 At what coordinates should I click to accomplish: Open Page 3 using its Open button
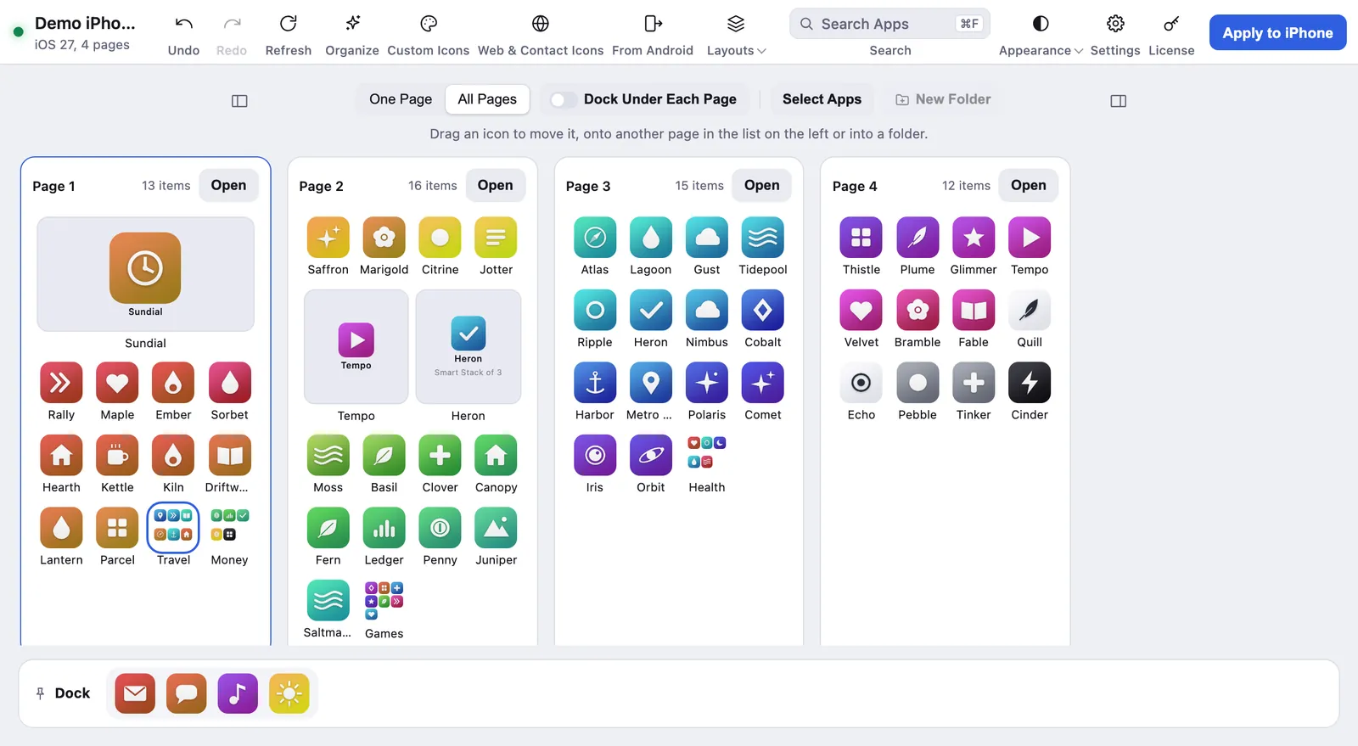click(x=761, y=185)
